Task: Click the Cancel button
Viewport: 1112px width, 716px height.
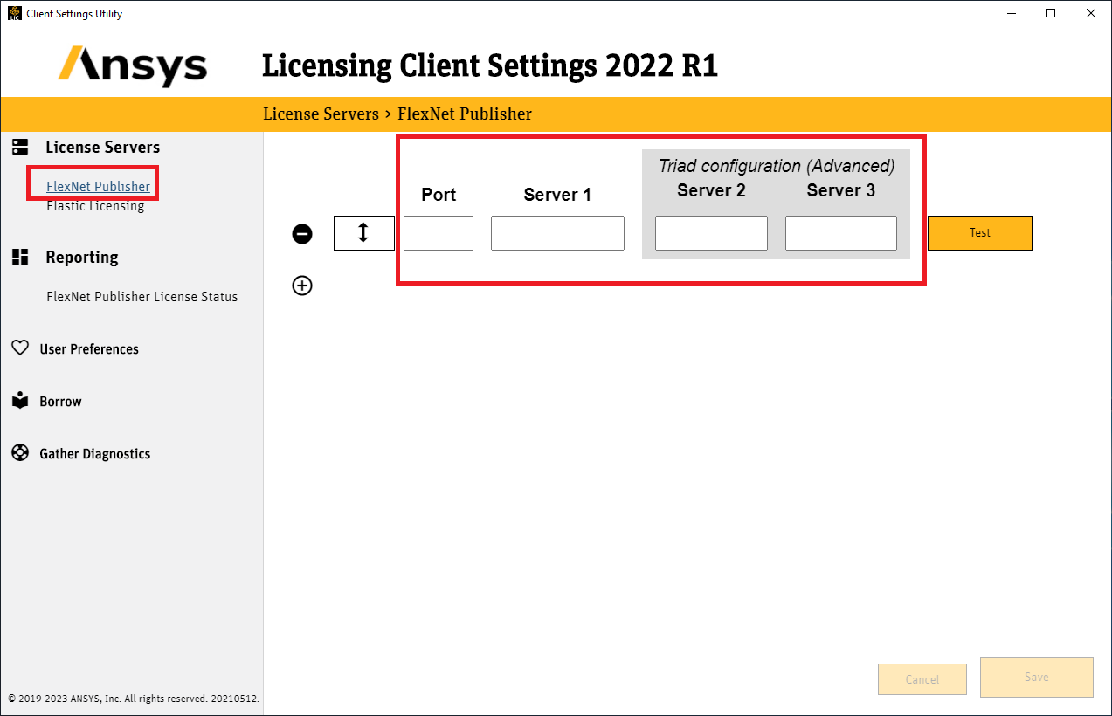Action: coord(922,679)
